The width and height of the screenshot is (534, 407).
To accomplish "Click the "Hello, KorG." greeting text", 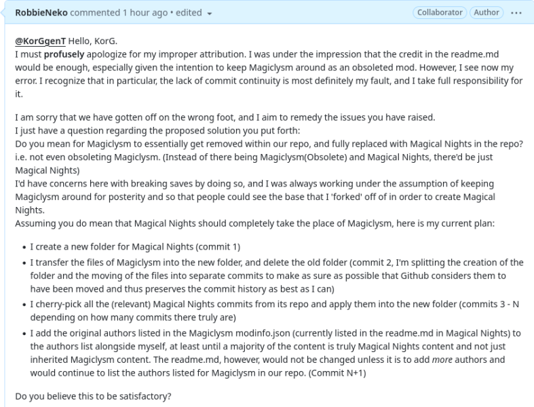I will 93,41.
